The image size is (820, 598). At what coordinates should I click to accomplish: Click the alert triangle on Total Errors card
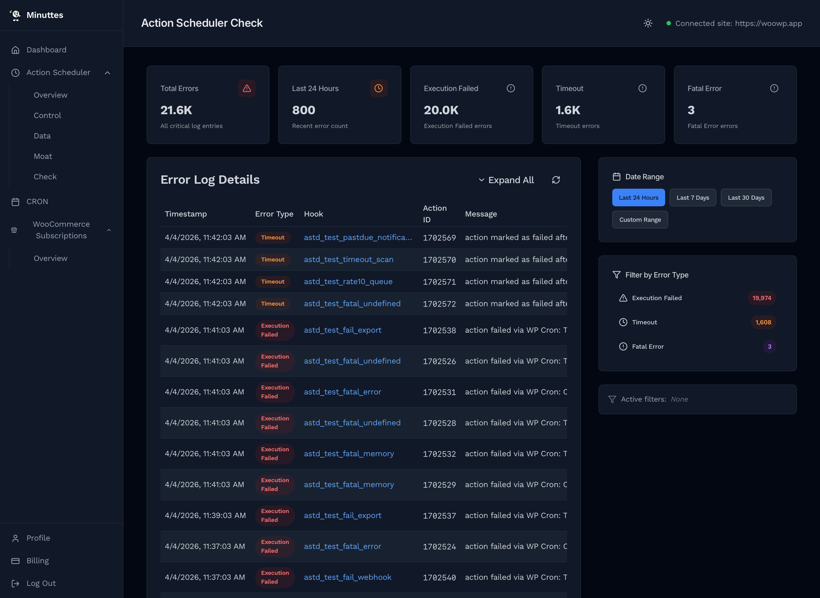point(247,88)
